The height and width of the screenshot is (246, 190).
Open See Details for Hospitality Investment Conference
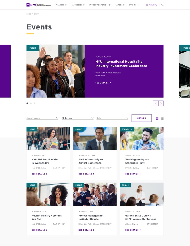pyautogui.click(x=103, y=83)
